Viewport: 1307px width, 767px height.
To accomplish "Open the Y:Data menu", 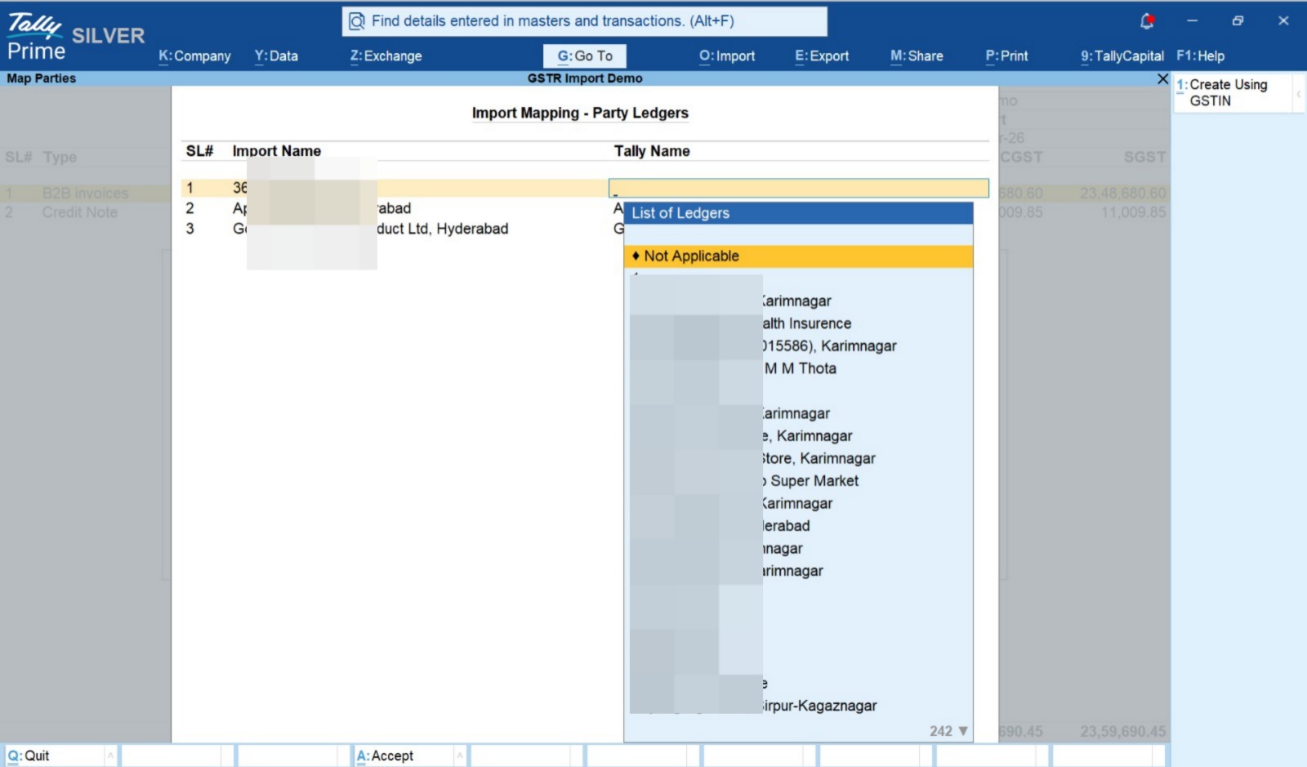I will (x=276, y=56).
